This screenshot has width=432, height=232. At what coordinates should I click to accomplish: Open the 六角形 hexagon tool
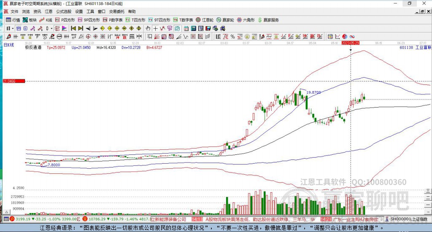[246, 20]
